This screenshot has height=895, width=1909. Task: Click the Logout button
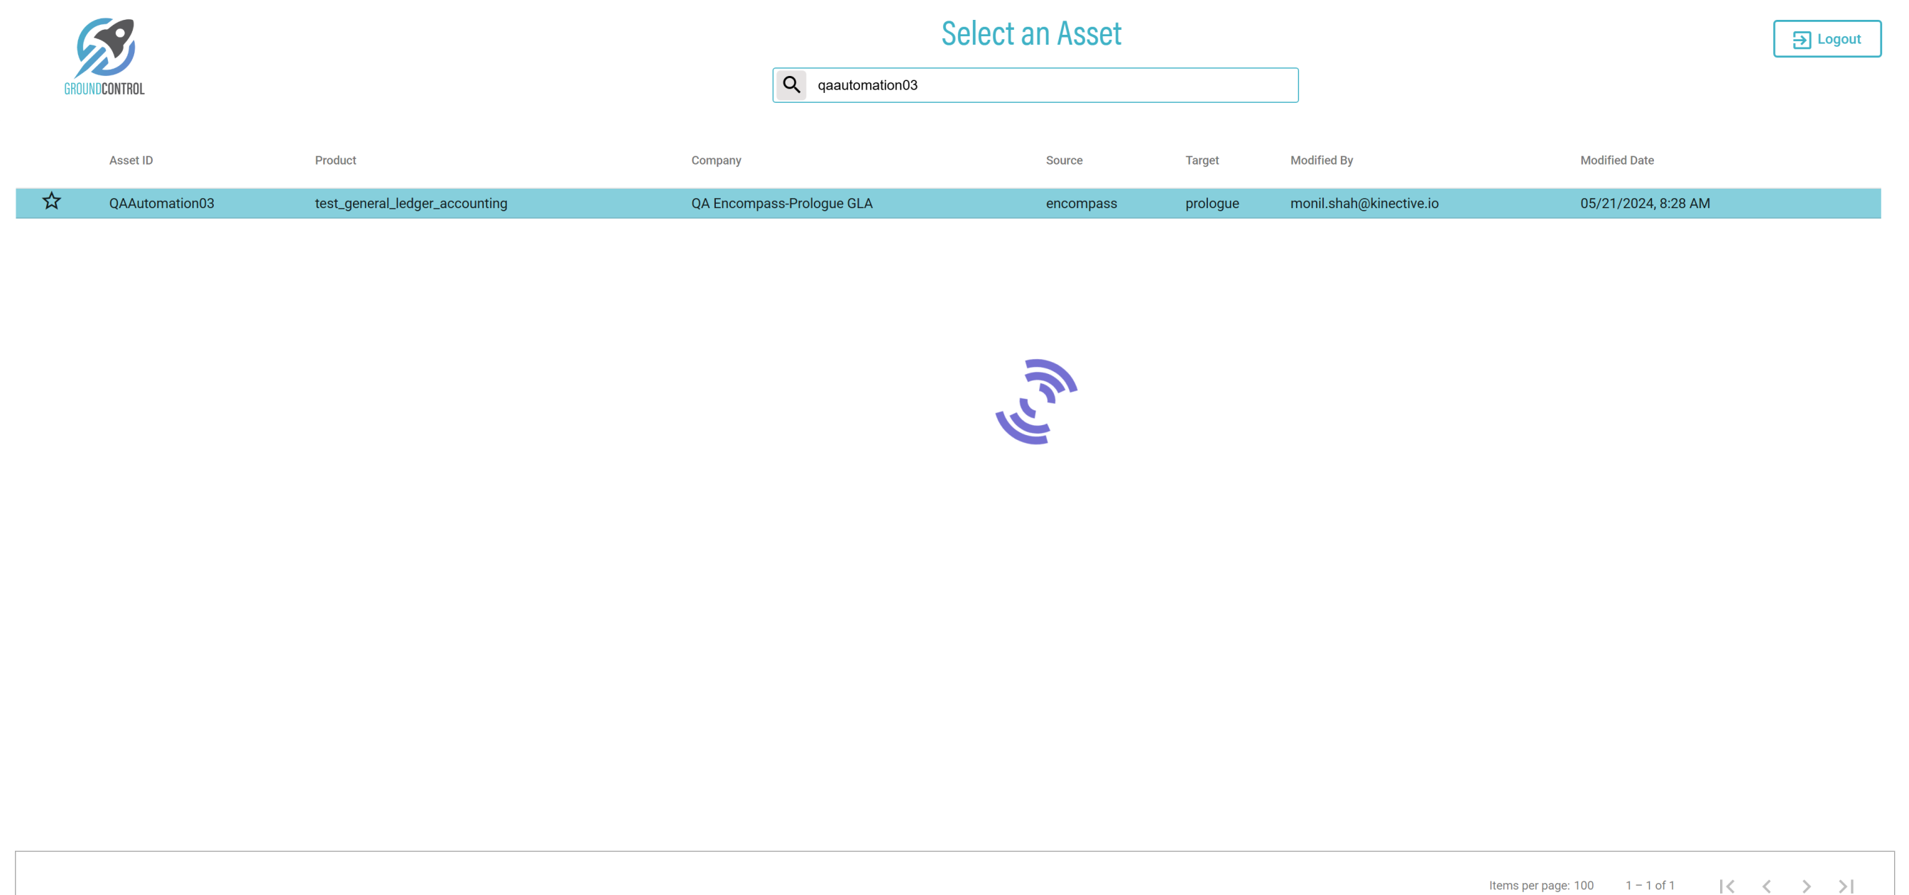(x=1826, y=39)
